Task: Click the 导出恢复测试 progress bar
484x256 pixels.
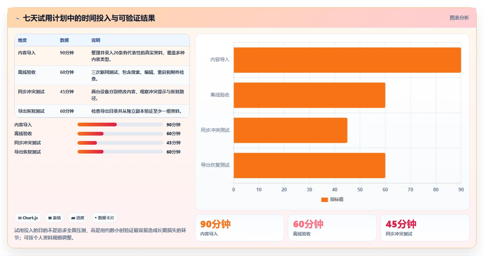Action: (x=120, y=152)
